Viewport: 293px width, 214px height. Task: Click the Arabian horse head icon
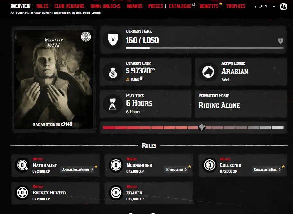tap(209, 72)
